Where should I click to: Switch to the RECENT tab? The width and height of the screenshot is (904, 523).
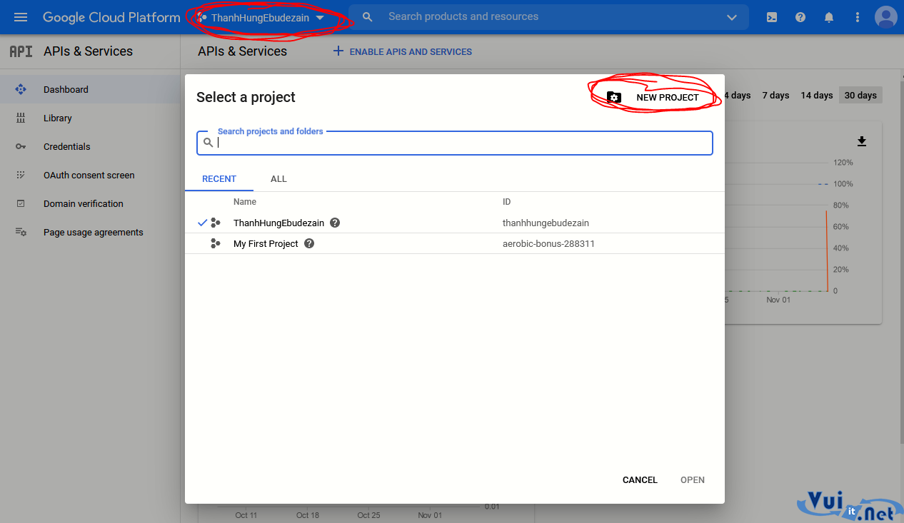click(219, 179)
